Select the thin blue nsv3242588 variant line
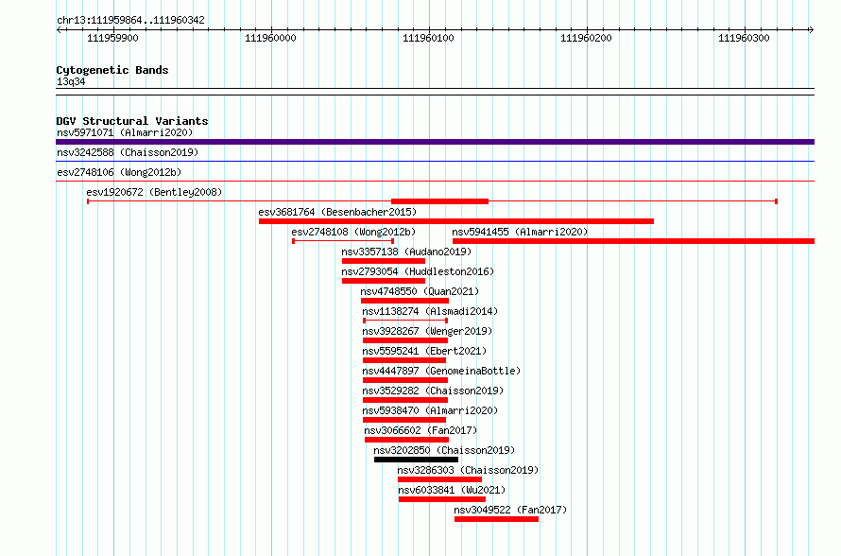This screenshot has width=841, height=556. 435,161
